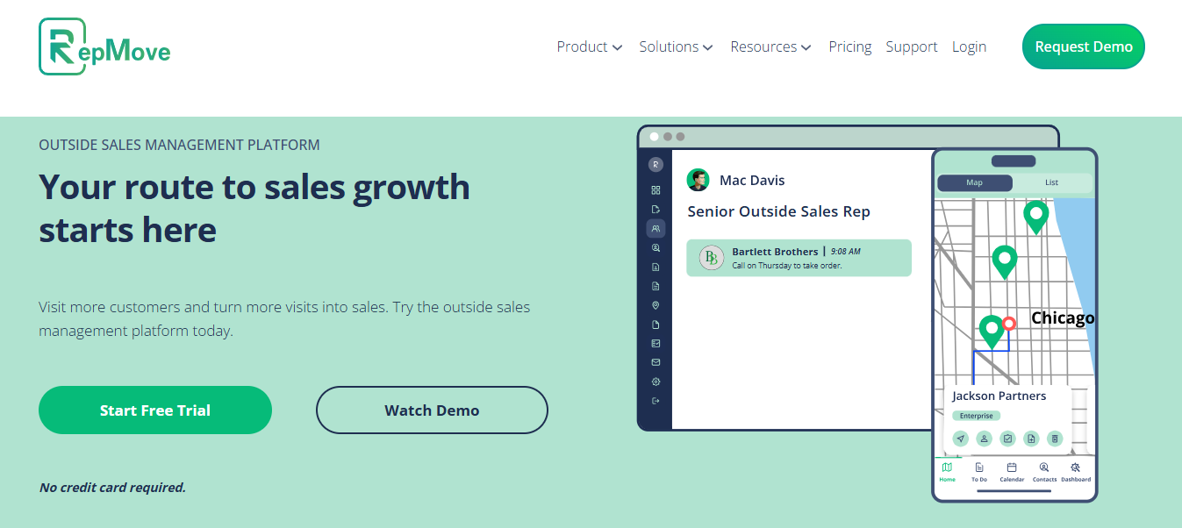Open the Product dropdown menu

[x=590, y=46]
